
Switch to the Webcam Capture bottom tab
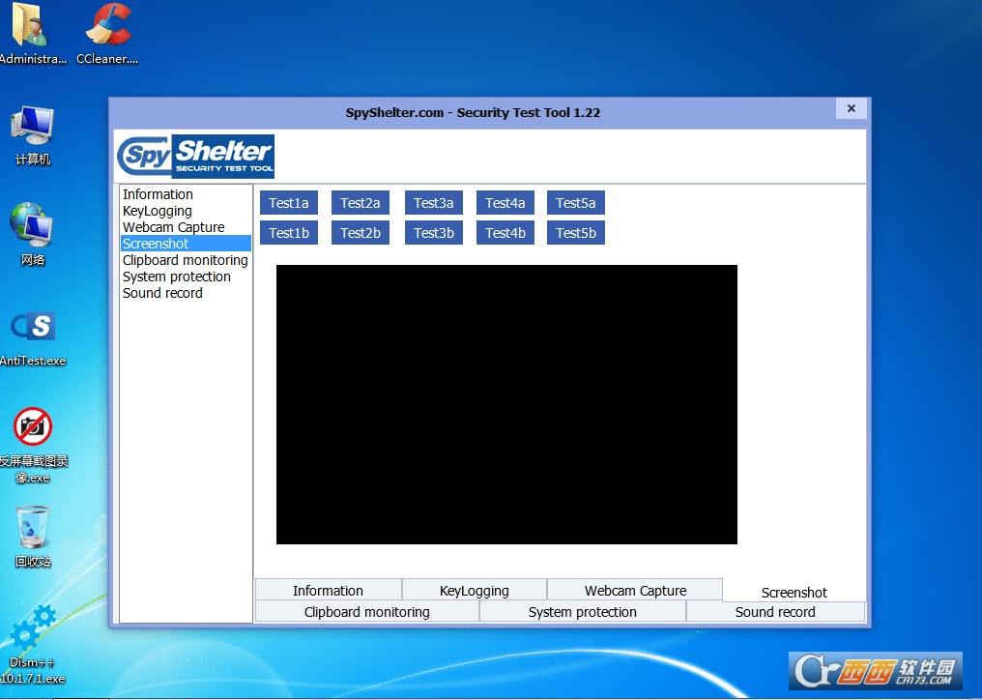(x=635, y=591)
